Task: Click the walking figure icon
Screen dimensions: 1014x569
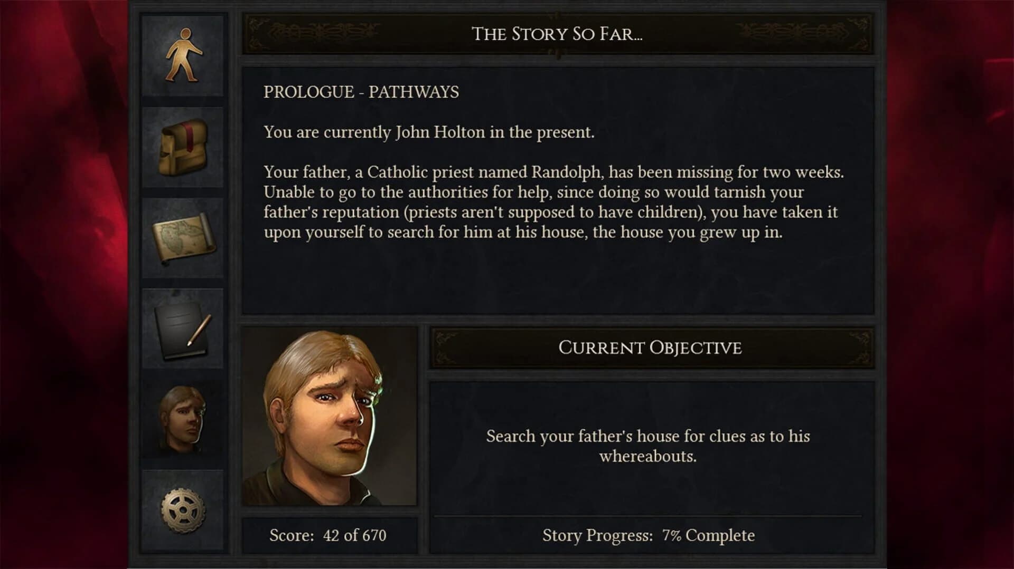Action: point(183,55)
